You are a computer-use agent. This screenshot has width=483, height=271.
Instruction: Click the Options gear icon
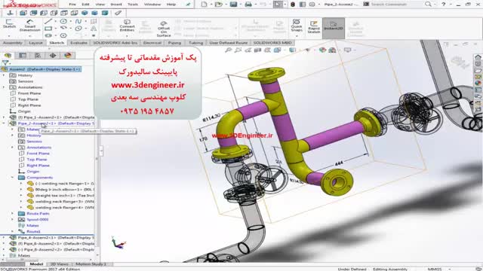[312, 5]
